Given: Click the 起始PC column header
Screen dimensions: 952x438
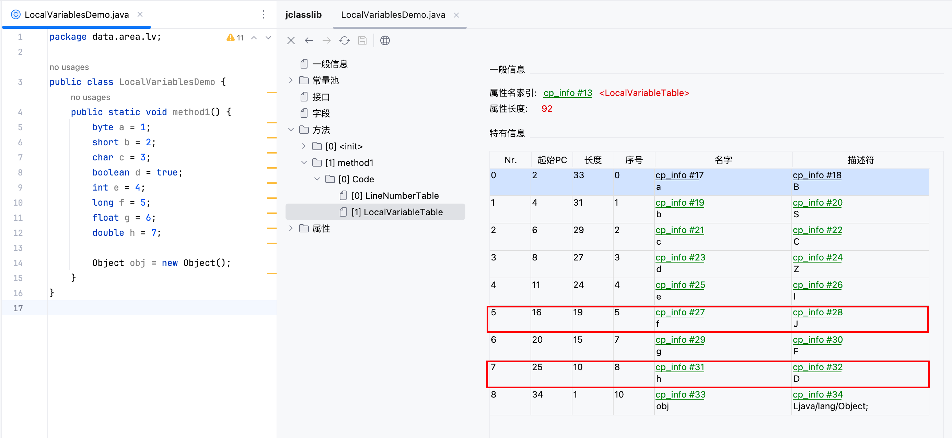Looking at the screenshot, I should click(x=552, y=160).
